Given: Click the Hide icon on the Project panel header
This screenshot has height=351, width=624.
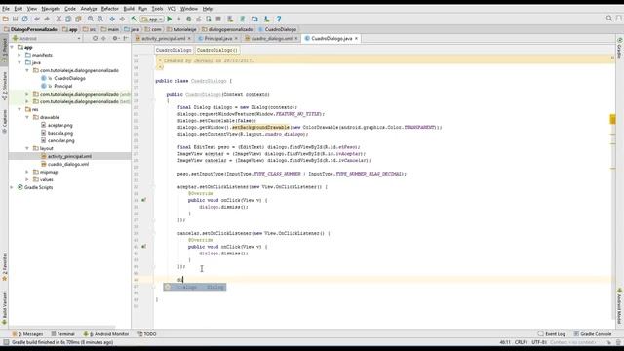Looking at the screenshot, I should pos(126,38).
